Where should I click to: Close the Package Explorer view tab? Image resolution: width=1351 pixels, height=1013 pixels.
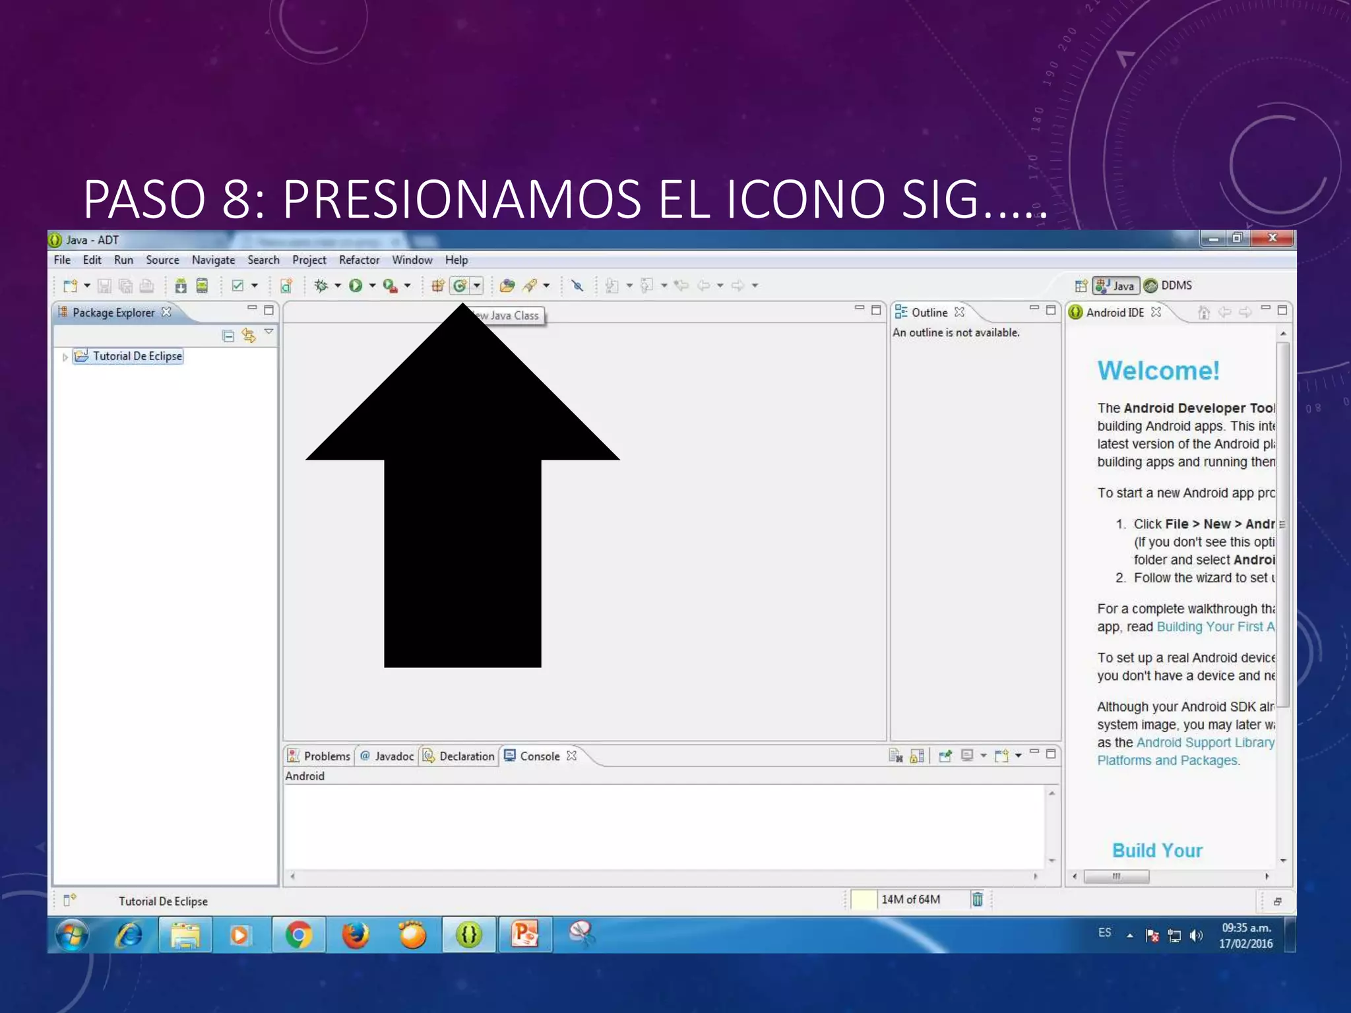[x=166, y=312]
